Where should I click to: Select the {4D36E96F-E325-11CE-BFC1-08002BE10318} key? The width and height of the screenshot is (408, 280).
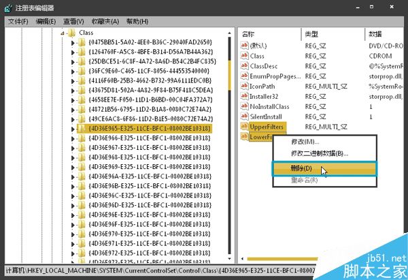click(150, 224)
